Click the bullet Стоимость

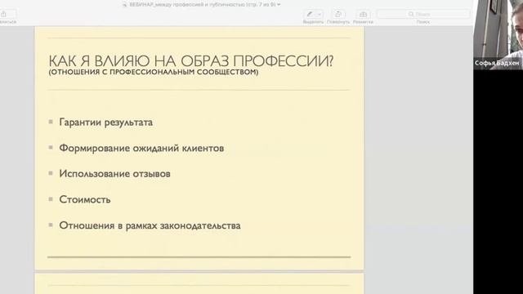click(x=85, y=199)
